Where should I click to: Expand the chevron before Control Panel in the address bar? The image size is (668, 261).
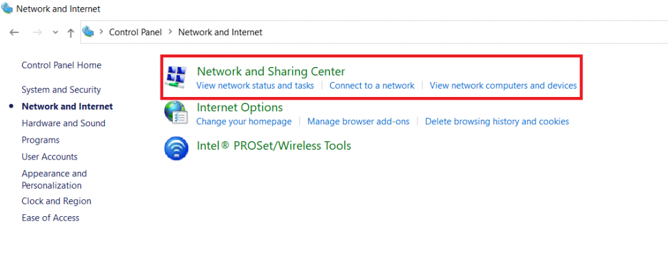101,32
